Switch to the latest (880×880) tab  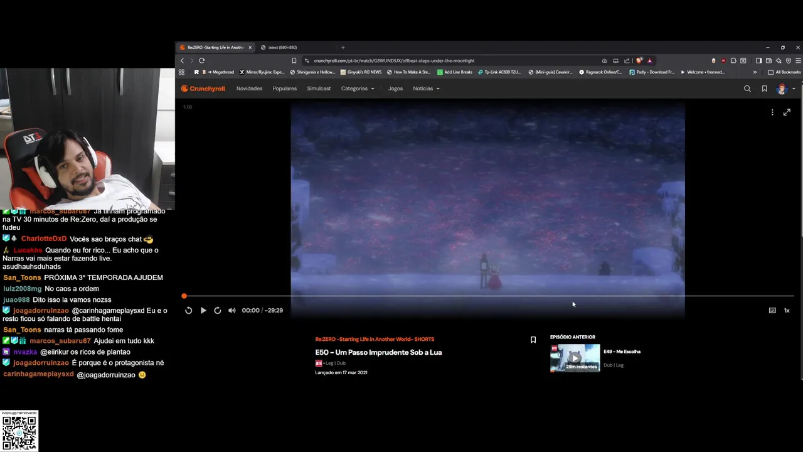click(x=282, y=47)
